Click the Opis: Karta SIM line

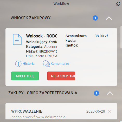pyautogui.click(x=42, y=56)
